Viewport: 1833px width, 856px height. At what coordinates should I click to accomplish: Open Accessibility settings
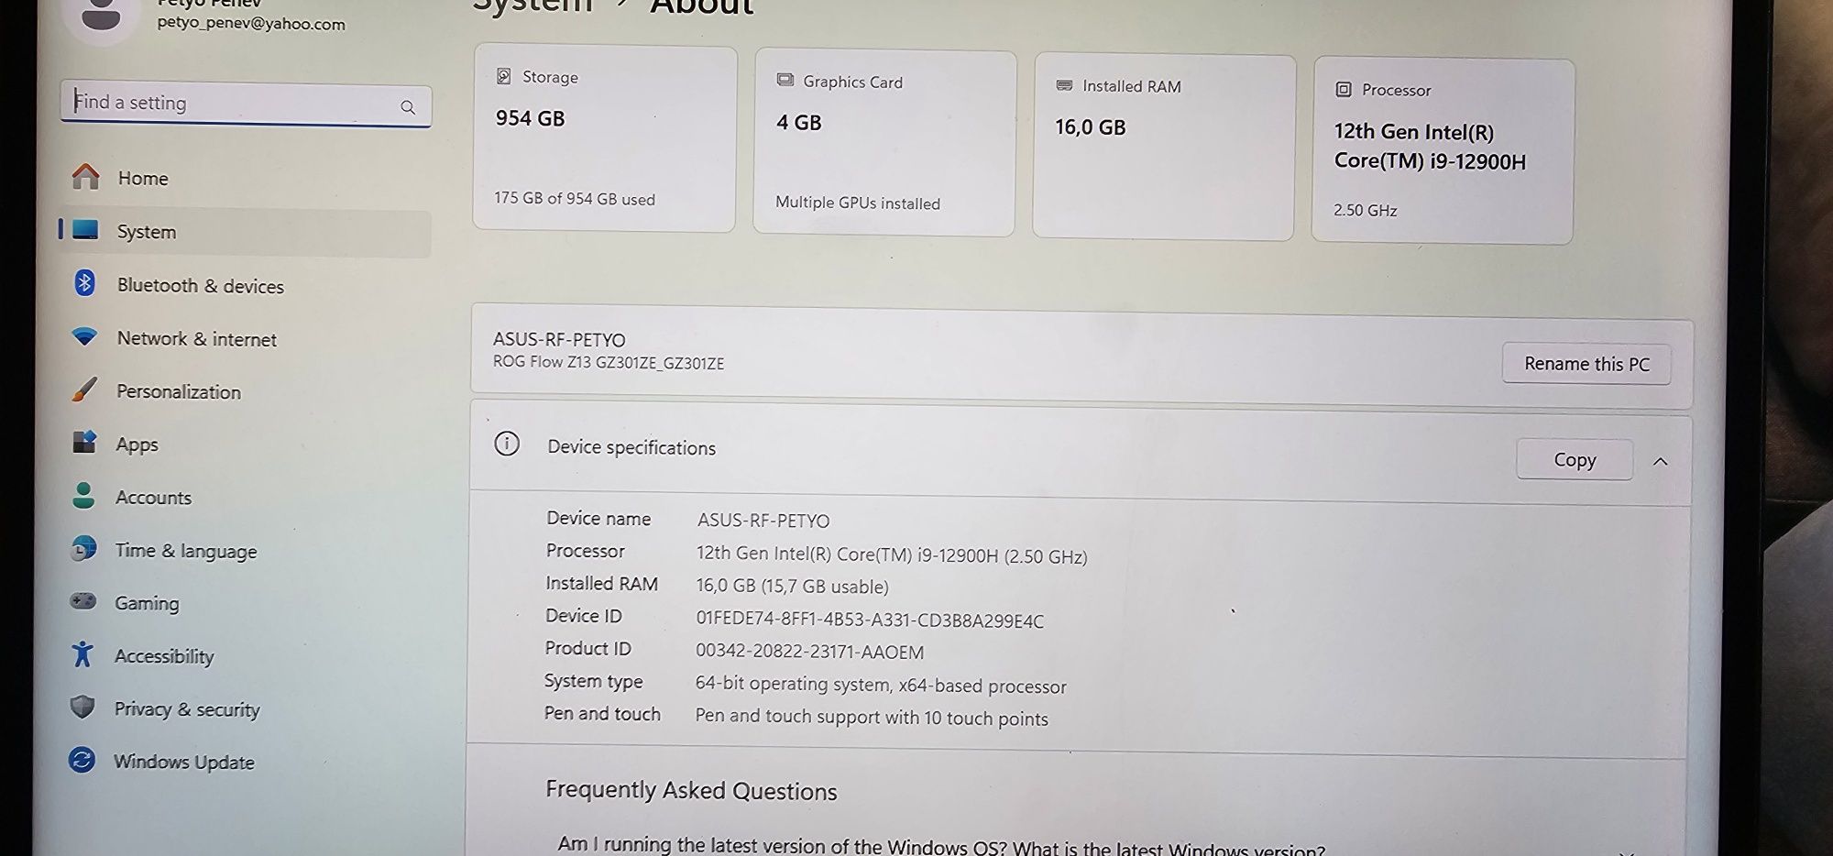pyautogui.click(x=246, y=655)
